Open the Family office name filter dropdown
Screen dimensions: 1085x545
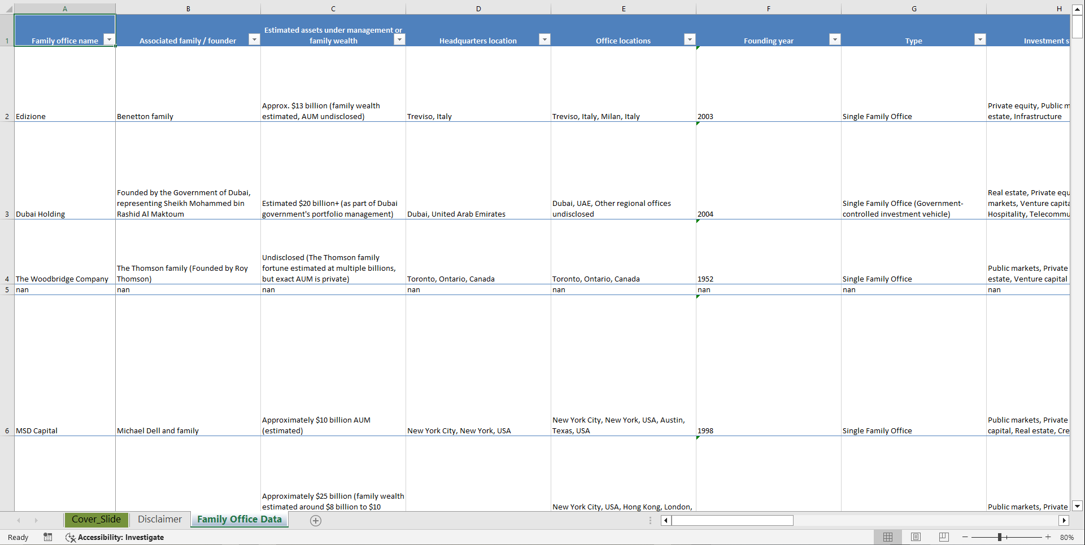[x=109, y=39]
